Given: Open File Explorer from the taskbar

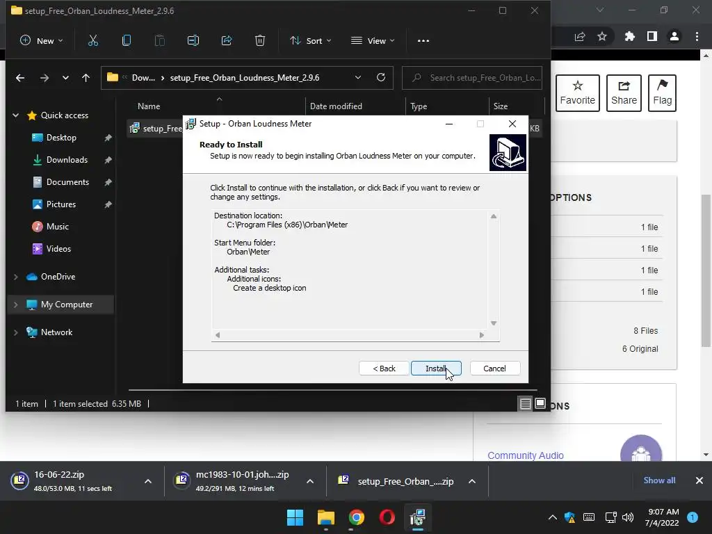Looking at the screenshot, I should pos(325,517).
